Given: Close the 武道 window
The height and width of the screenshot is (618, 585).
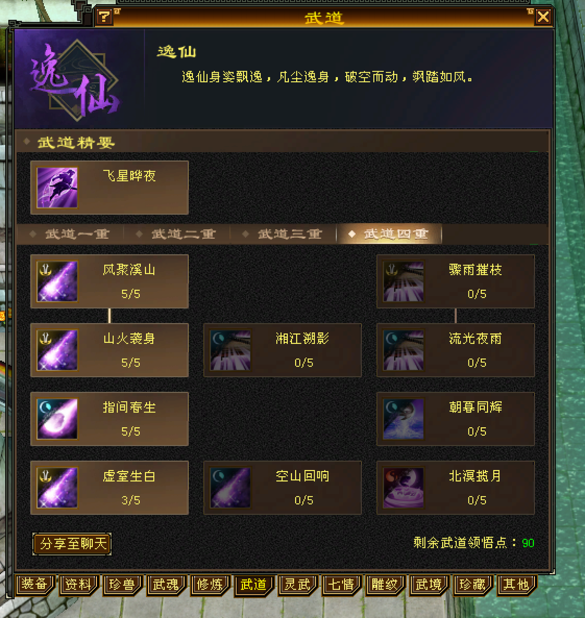Looking at the screenshot, I should [543, 17].
